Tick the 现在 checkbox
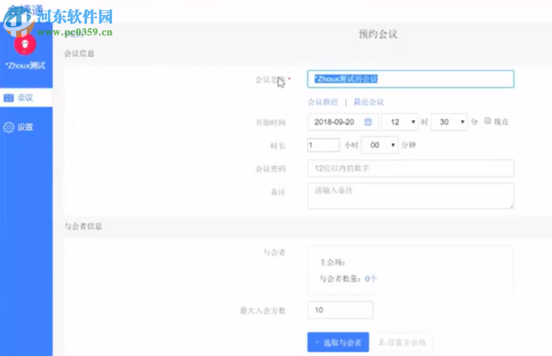Image resolution: width=552 pixels, height=356 pixels. tap(487, 121)
